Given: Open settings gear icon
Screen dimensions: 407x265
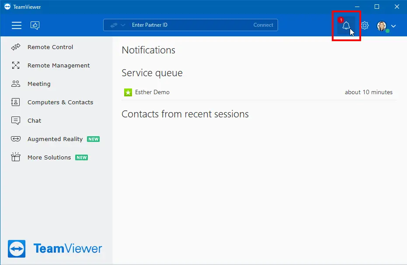Looking at the screenshot, I should [x=365, y=25].
